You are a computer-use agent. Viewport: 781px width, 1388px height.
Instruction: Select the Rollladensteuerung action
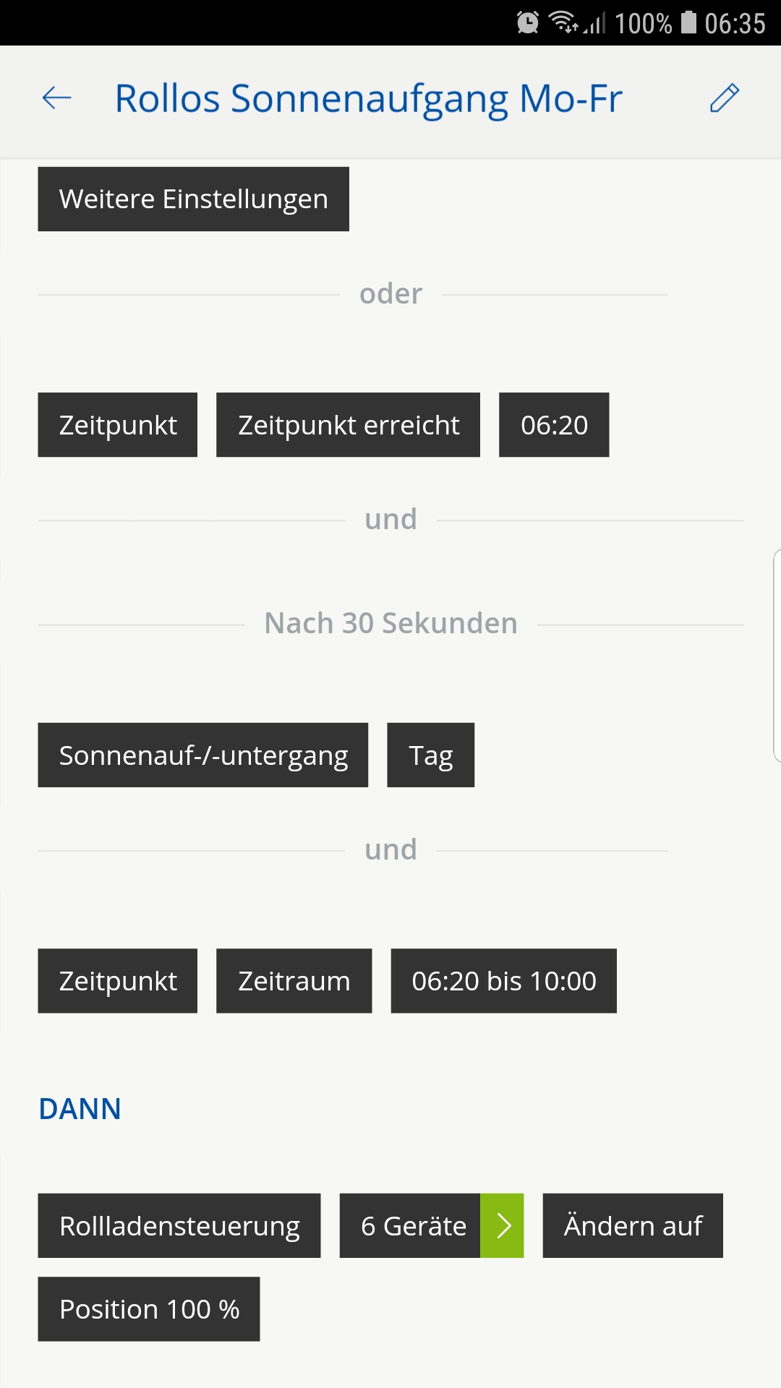(x=179, y=1225)
